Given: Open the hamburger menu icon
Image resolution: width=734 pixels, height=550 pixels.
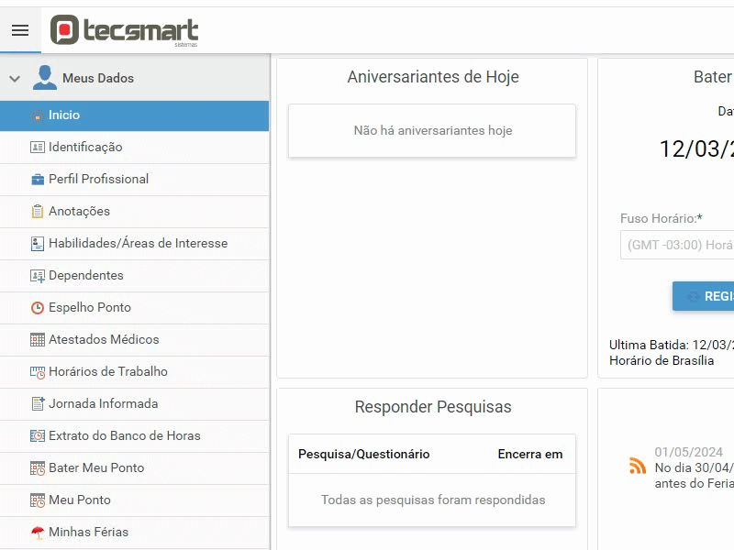Looking at the screenshot, I should click(x=20, y=30).
